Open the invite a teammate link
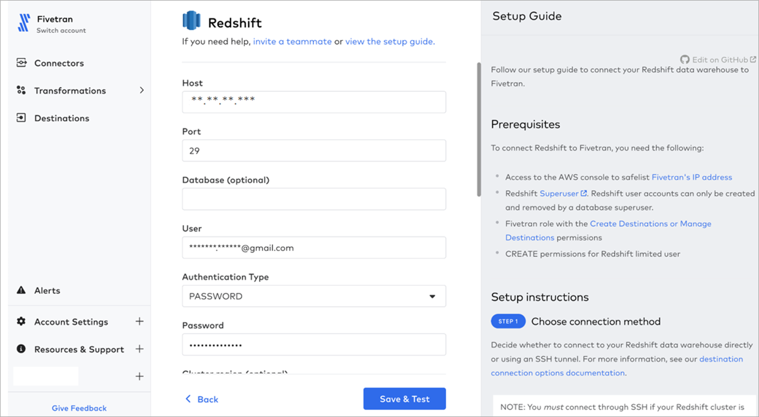The image size is (759, 417). coord(292,41)
